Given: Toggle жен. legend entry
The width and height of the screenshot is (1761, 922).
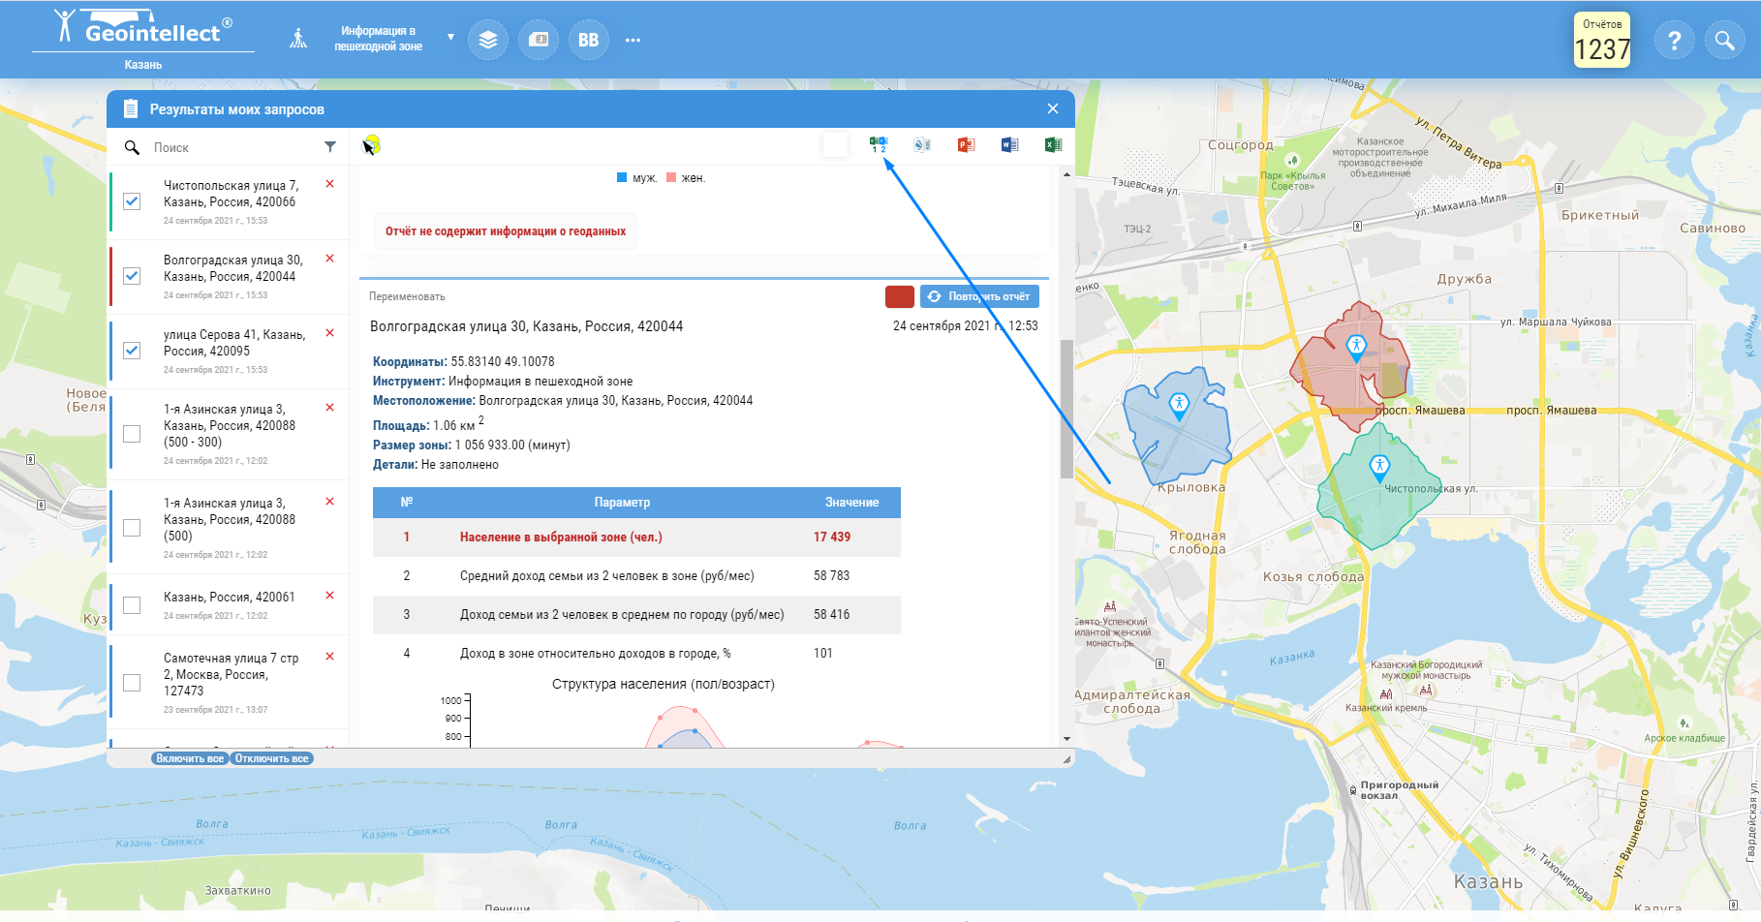Looking at the screenshot, I should [x=686, y=178].
